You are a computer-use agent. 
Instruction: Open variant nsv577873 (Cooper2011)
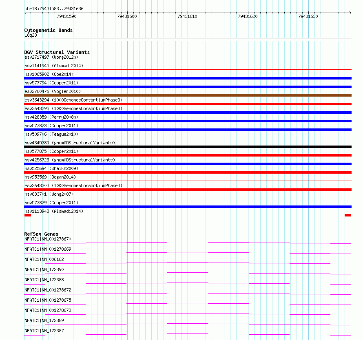[x=51, y=126]
